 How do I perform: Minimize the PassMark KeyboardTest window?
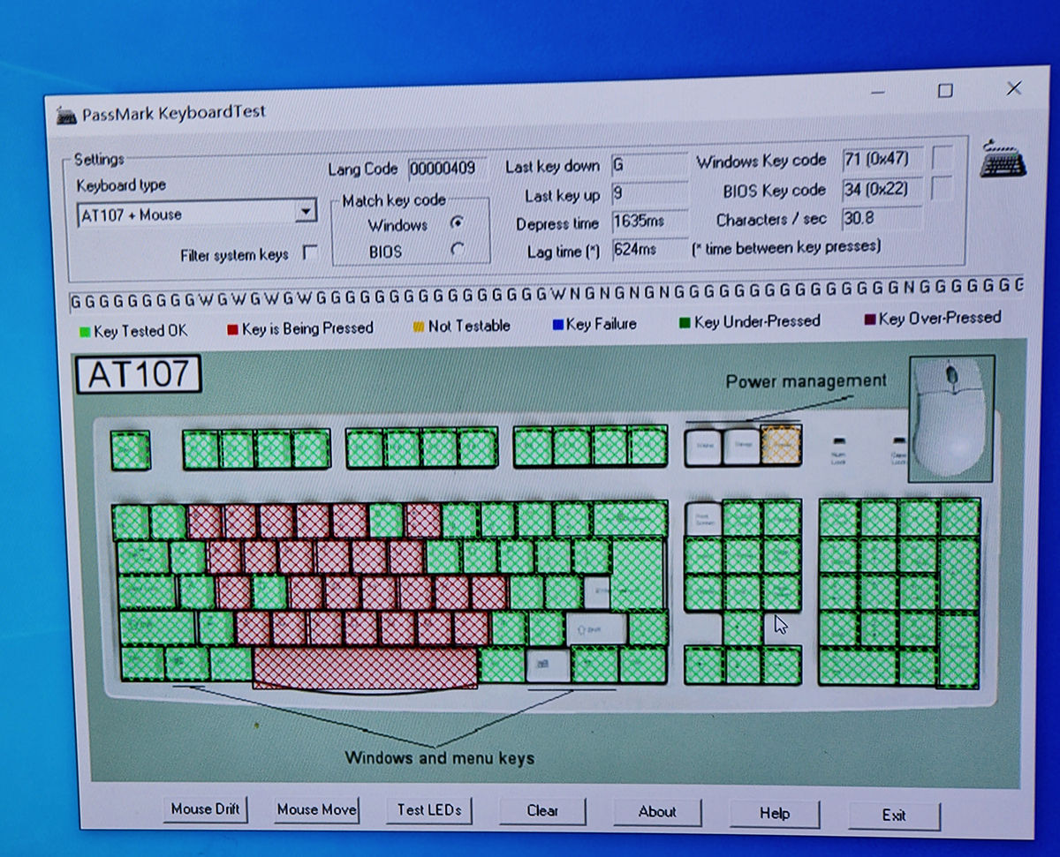(876, 92)
